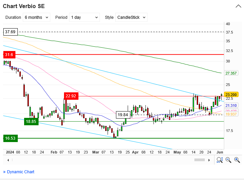Viewport: 244px width, 180px height.
Task: Click the 16.53 green support label
Action: tap(10, 138)
